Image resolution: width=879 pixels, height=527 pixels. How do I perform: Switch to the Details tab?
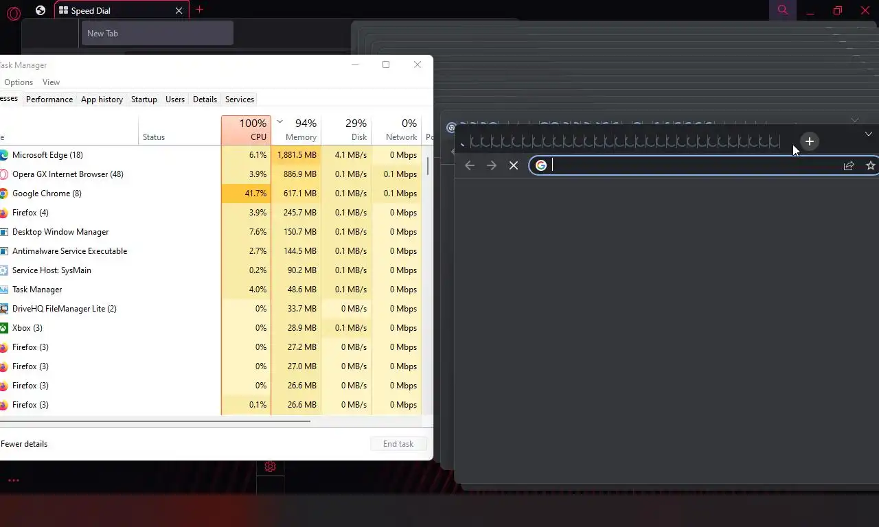(x=205, y=99)
